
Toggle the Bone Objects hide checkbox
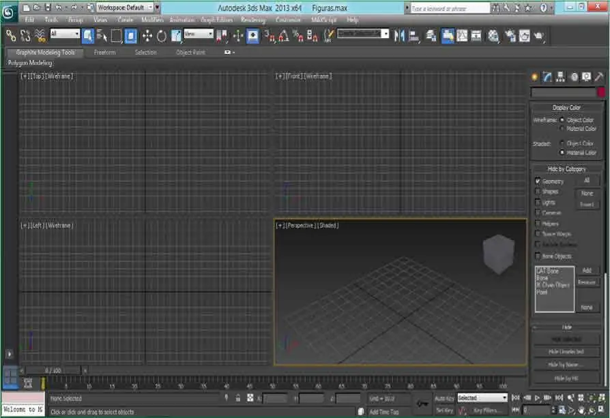tap(538, 256)
